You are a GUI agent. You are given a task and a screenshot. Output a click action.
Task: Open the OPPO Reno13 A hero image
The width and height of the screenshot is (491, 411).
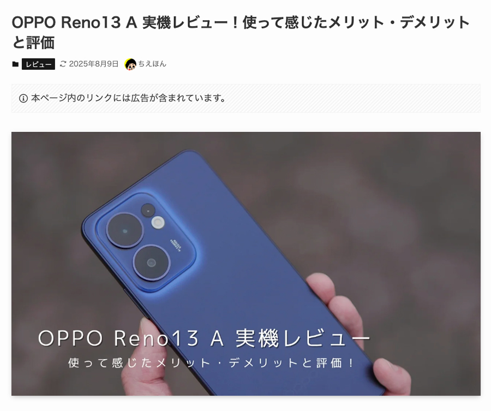coord(246,264)
